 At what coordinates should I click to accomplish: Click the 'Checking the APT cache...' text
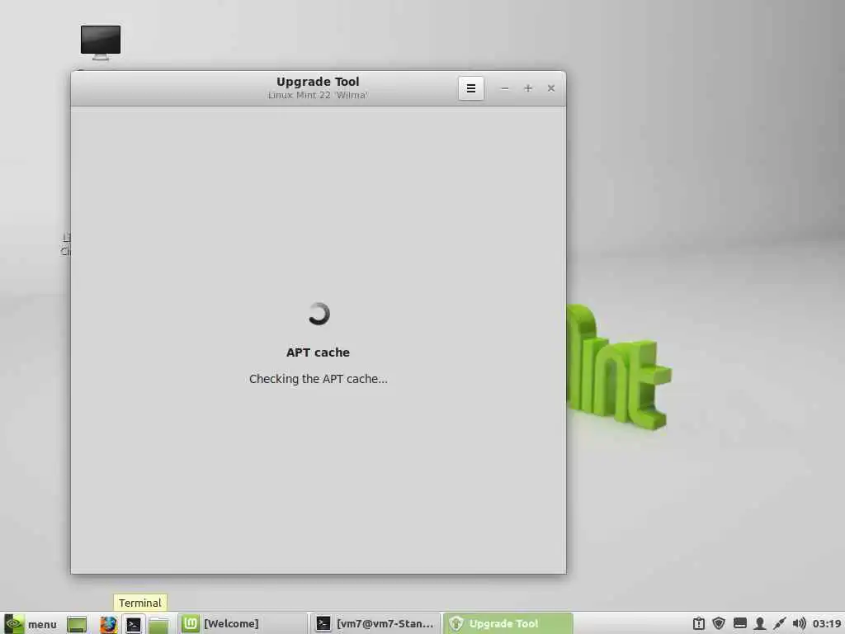point(318,379)
